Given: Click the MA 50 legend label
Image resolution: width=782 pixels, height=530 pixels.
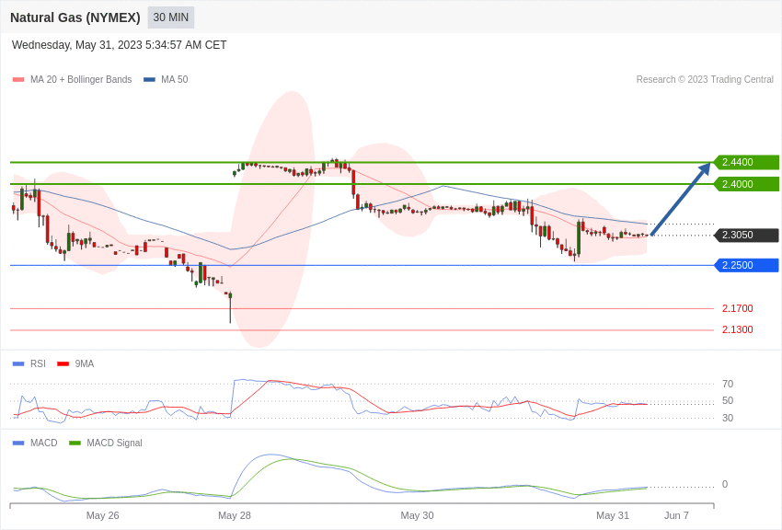Looking at the screenshot, I should [174, 80].
